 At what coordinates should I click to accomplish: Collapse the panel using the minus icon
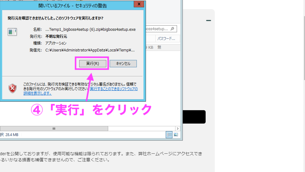[x=208, y=20]
